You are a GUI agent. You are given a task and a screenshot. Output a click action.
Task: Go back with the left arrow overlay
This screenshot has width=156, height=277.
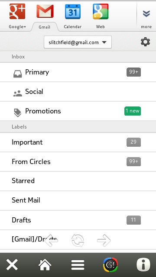coord(51,241)
